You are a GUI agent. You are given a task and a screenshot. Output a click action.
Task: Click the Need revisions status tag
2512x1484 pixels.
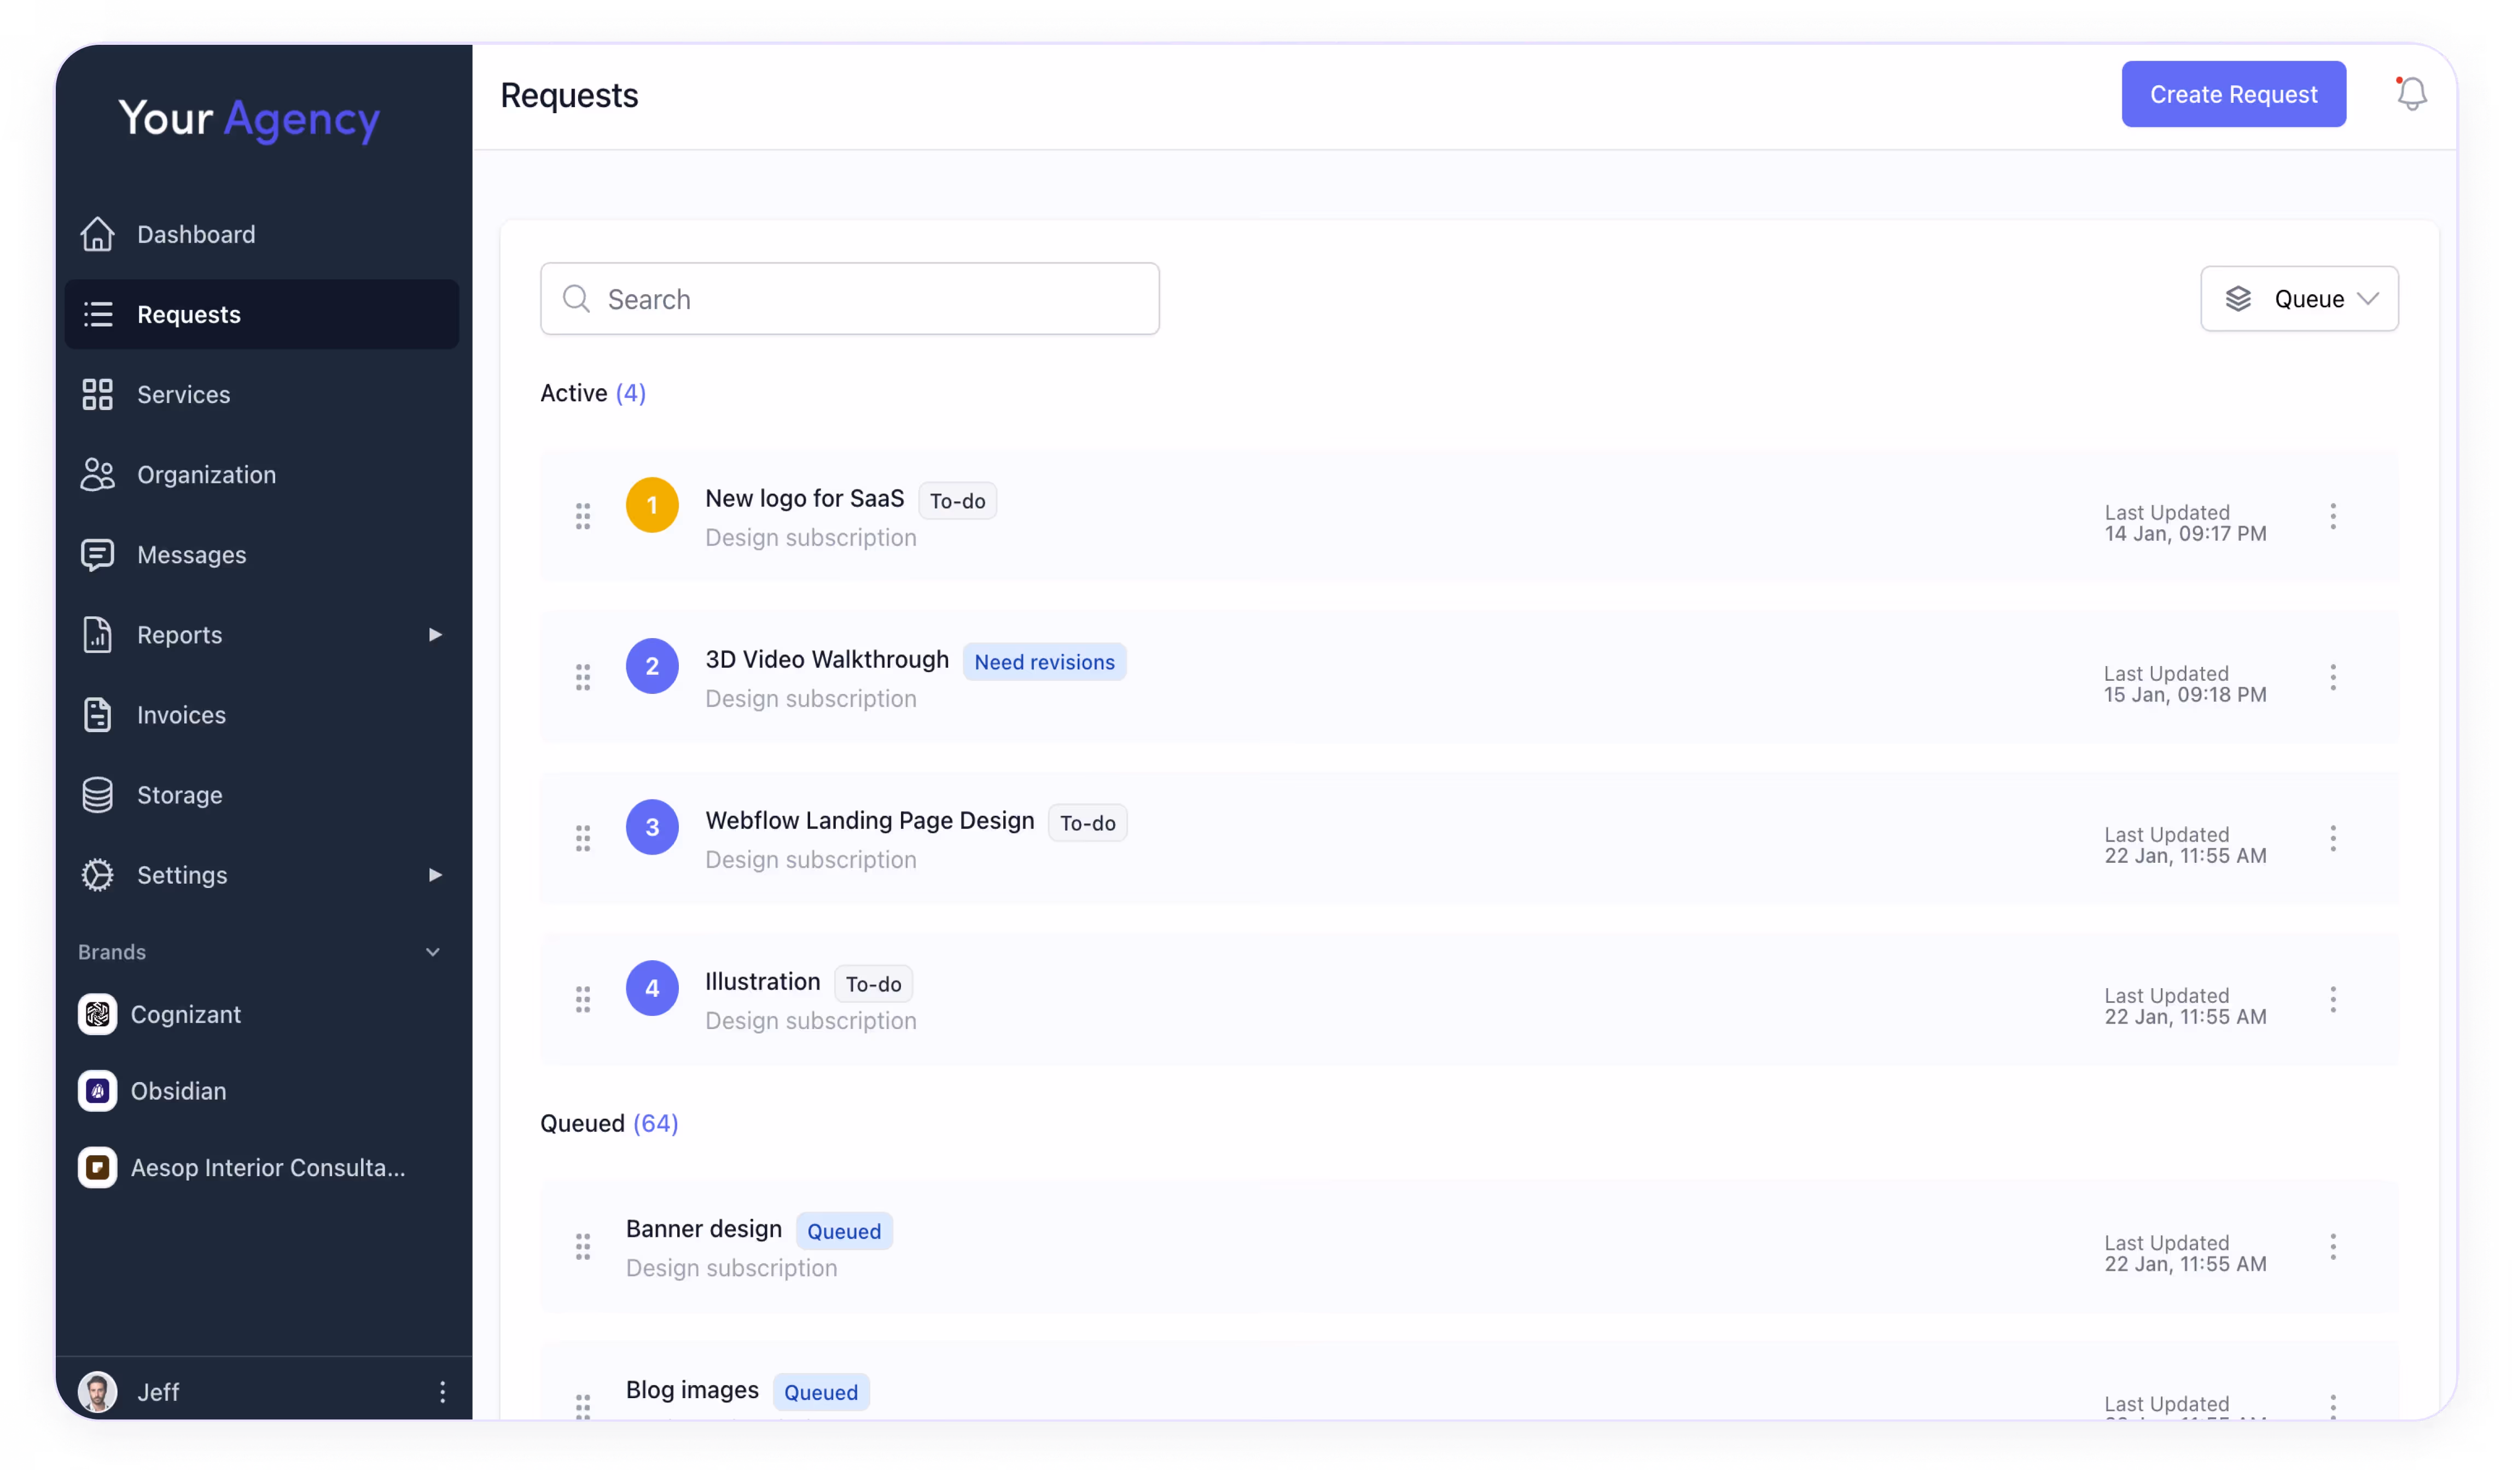tap(1044, 662)
